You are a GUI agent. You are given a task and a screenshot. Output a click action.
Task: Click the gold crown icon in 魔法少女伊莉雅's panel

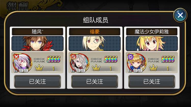click(x=153, y=68)
